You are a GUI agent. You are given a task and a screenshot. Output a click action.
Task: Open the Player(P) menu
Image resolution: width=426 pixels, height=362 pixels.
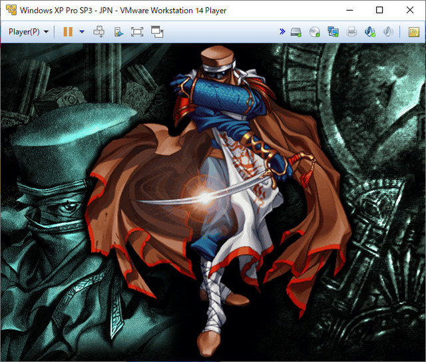pos(29,32)
